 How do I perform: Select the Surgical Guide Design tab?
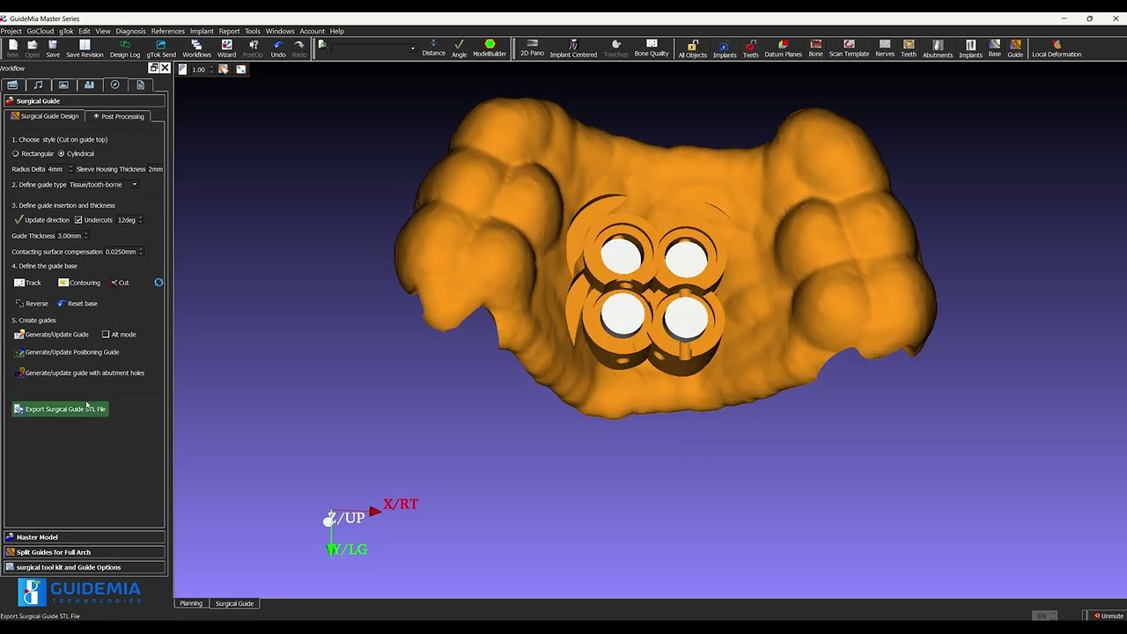point(46,116)
